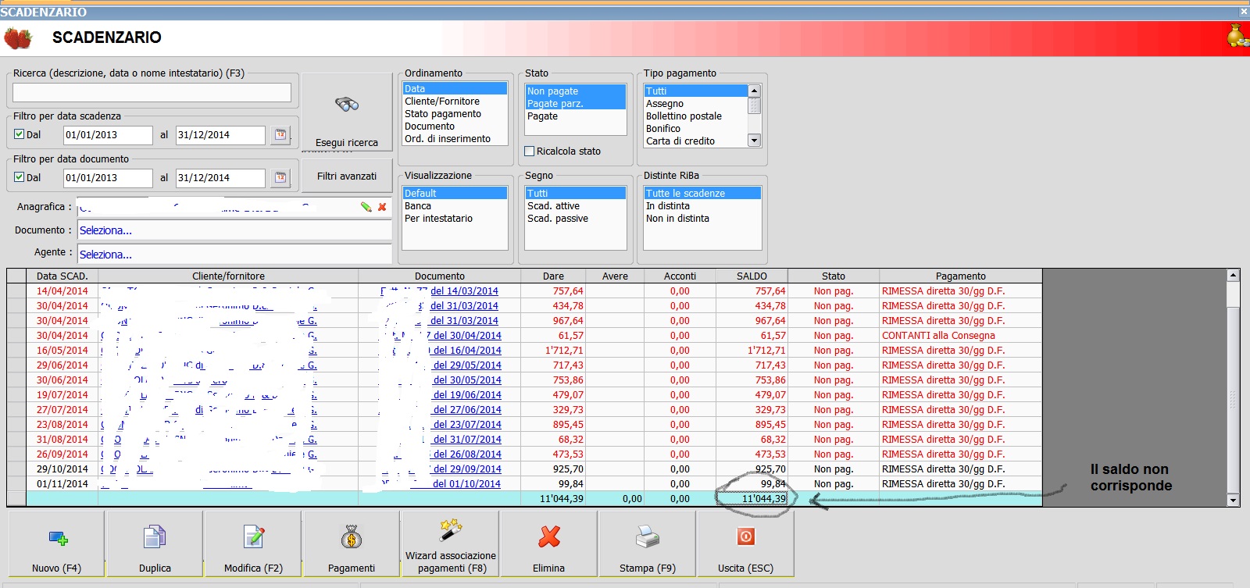Click the Duplica documents icon
The image size is (1250, 588).
pos(155,538)
